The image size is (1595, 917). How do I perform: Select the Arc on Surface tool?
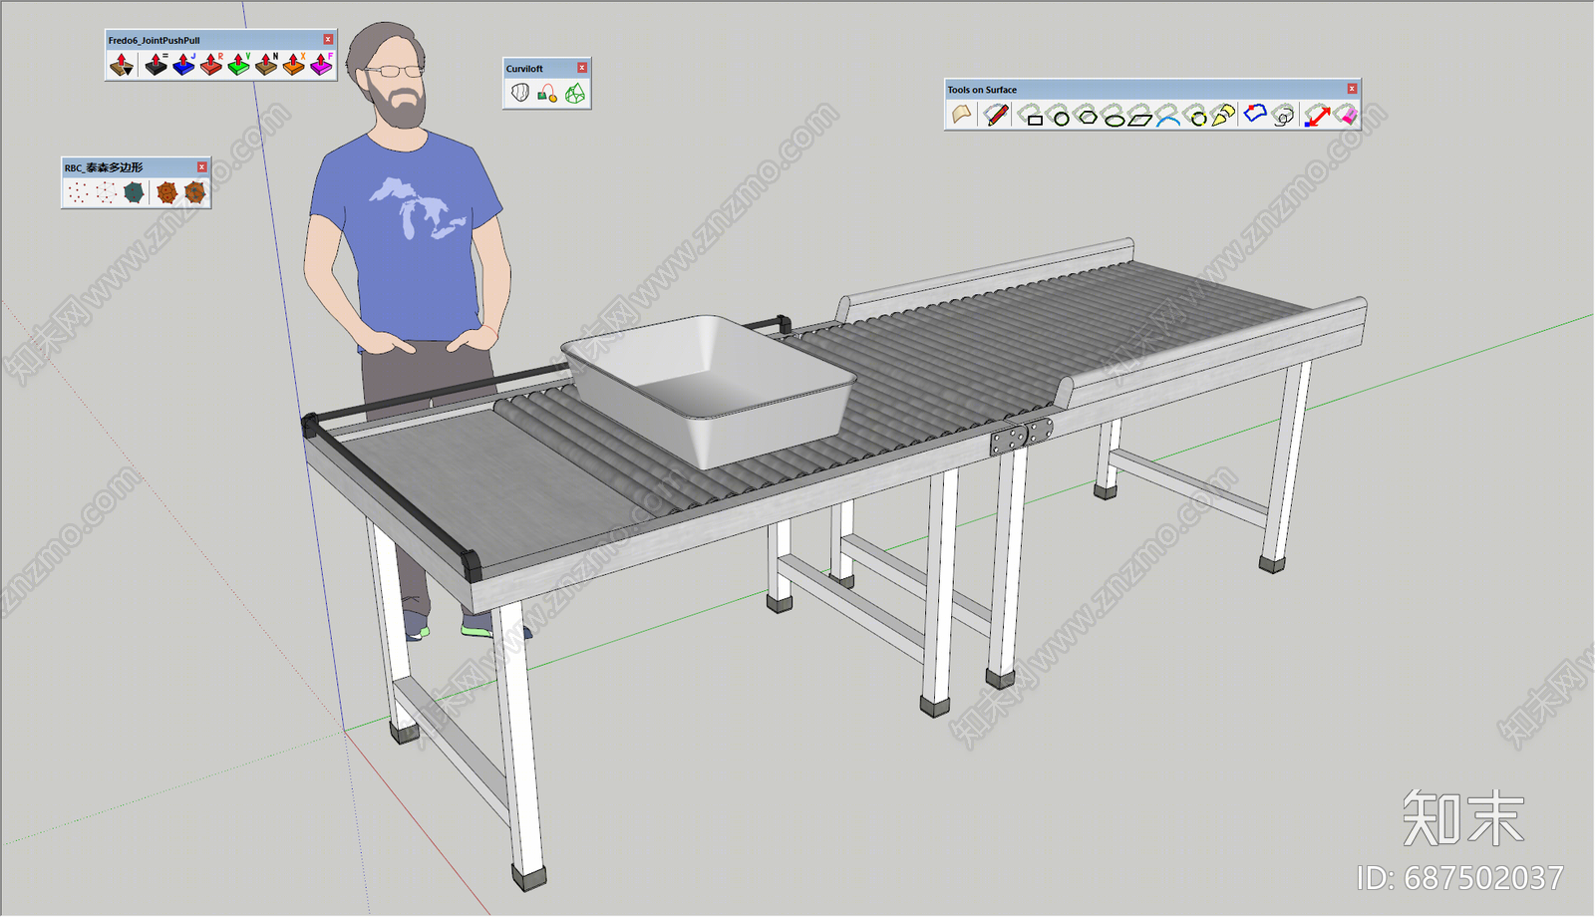pyautogui.click(x=1166, y=116)
